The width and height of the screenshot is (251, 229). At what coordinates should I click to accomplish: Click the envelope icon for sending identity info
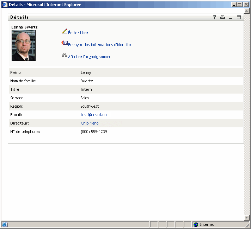[65, 43]
